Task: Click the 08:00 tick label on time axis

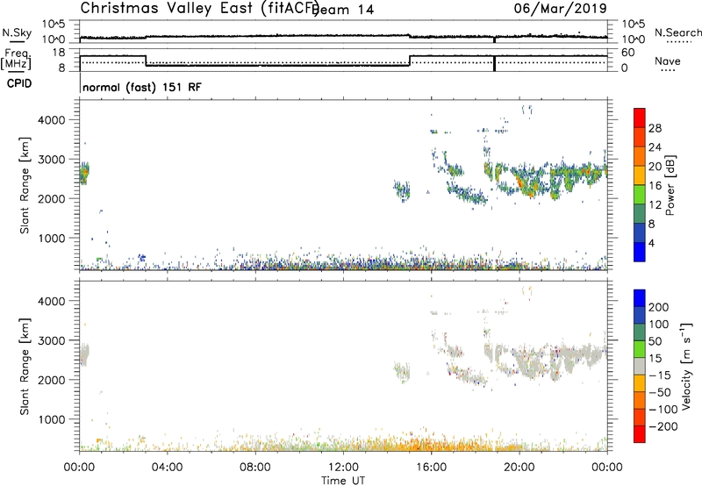Action: click(x=255, y=468)
